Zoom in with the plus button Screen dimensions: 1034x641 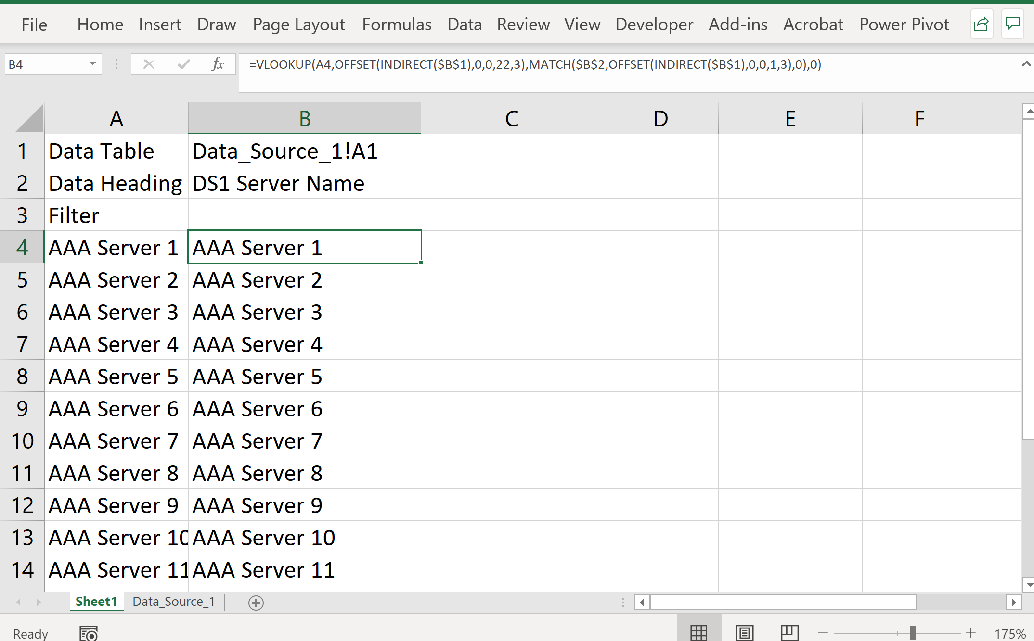pos(971,633)
